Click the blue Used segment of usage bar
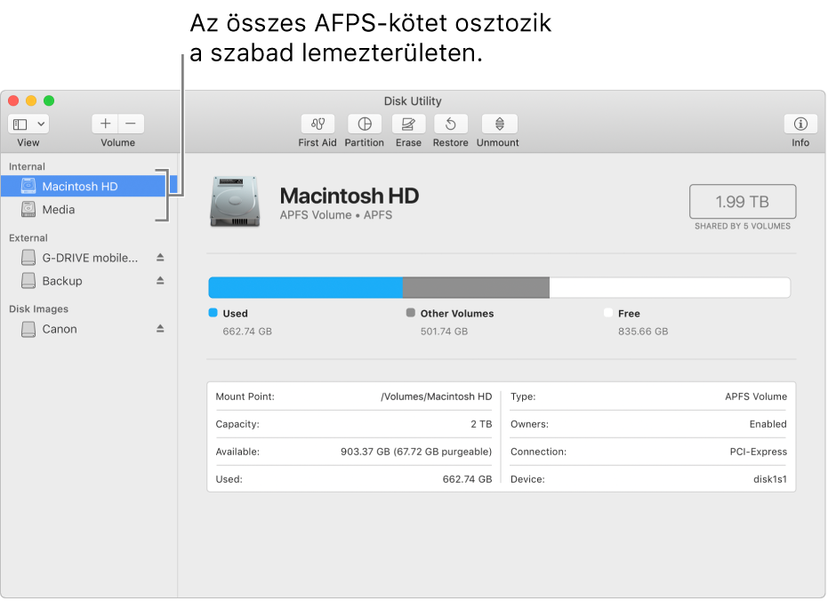This screenshot has height=601, width=828. point(306,287)
